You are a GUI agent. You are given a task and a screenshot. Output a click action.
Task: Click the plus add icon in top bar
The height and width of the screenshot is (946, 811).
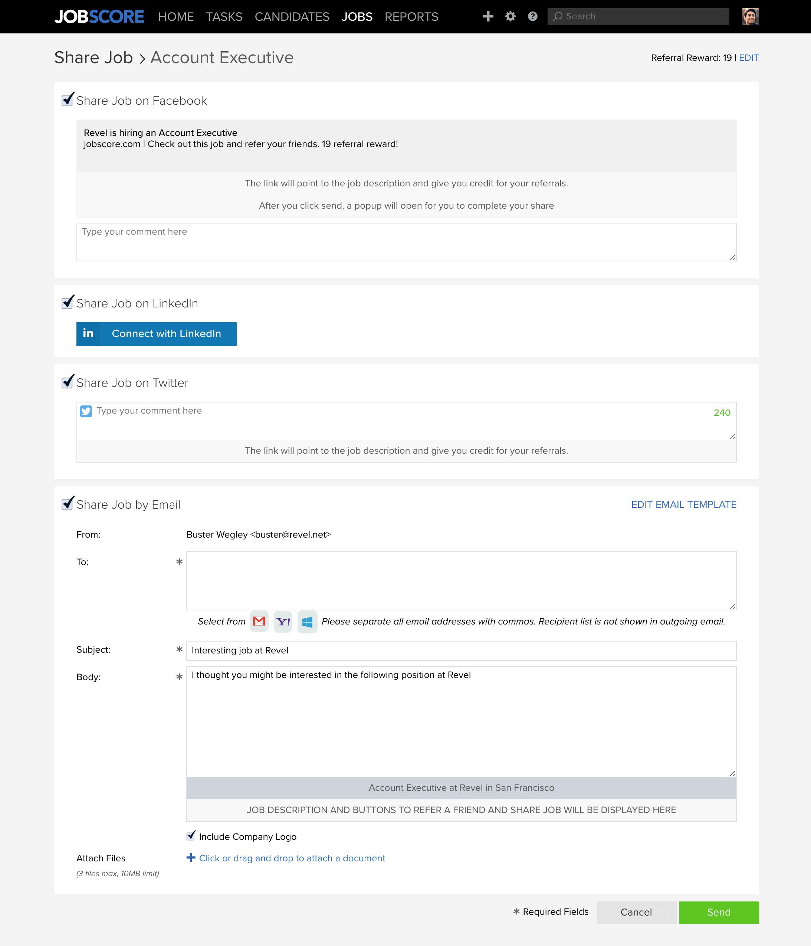point(488,16)
